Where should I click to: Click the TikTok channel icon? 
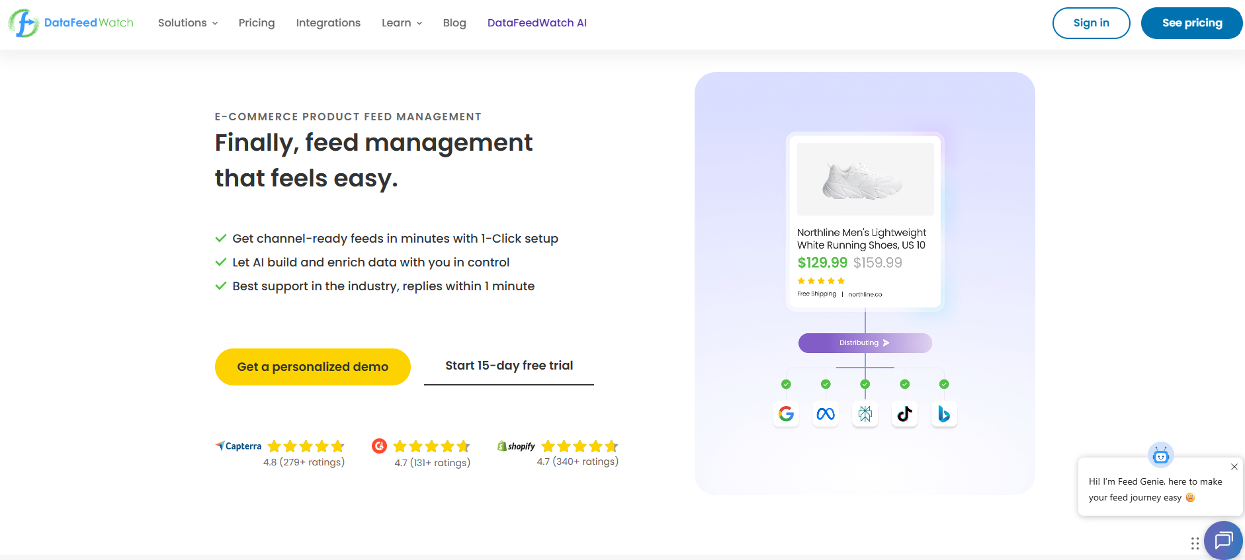904,414
